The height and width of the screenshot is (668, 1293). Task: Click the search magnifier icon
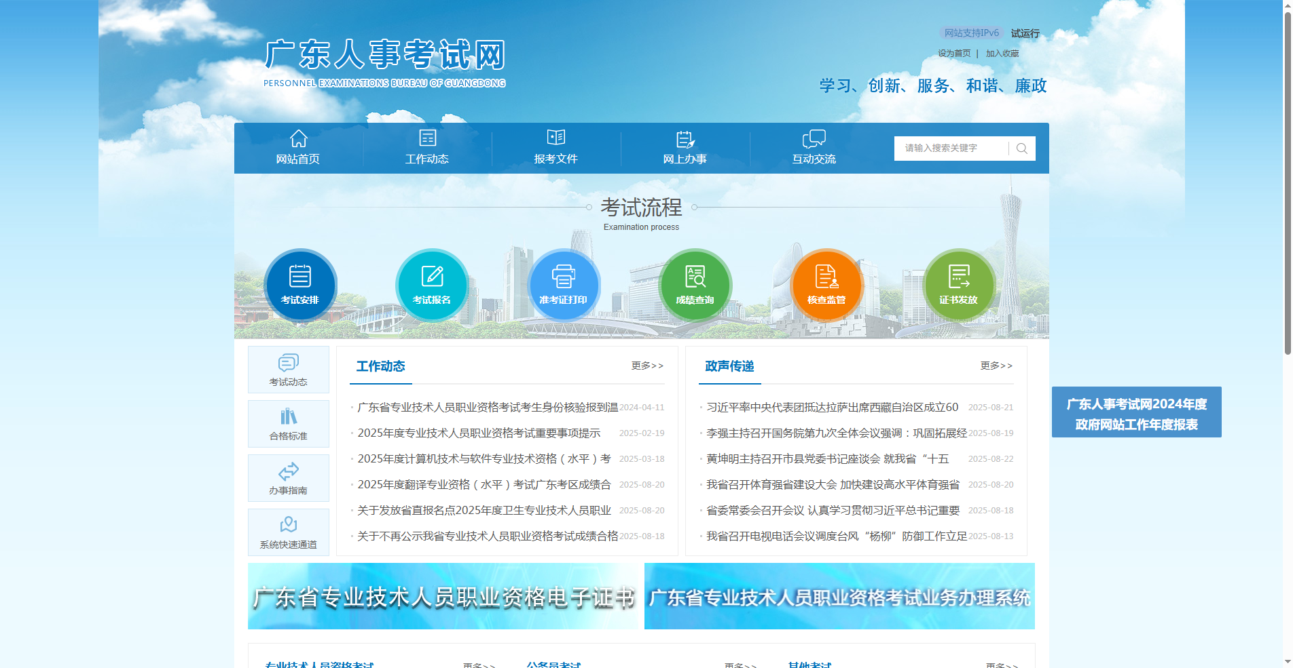1021,148
